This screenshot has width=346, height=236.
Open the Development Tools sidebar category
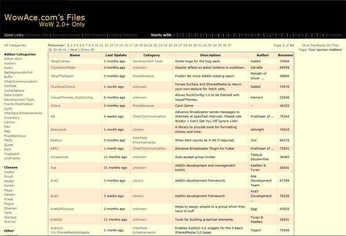(19, 100)
